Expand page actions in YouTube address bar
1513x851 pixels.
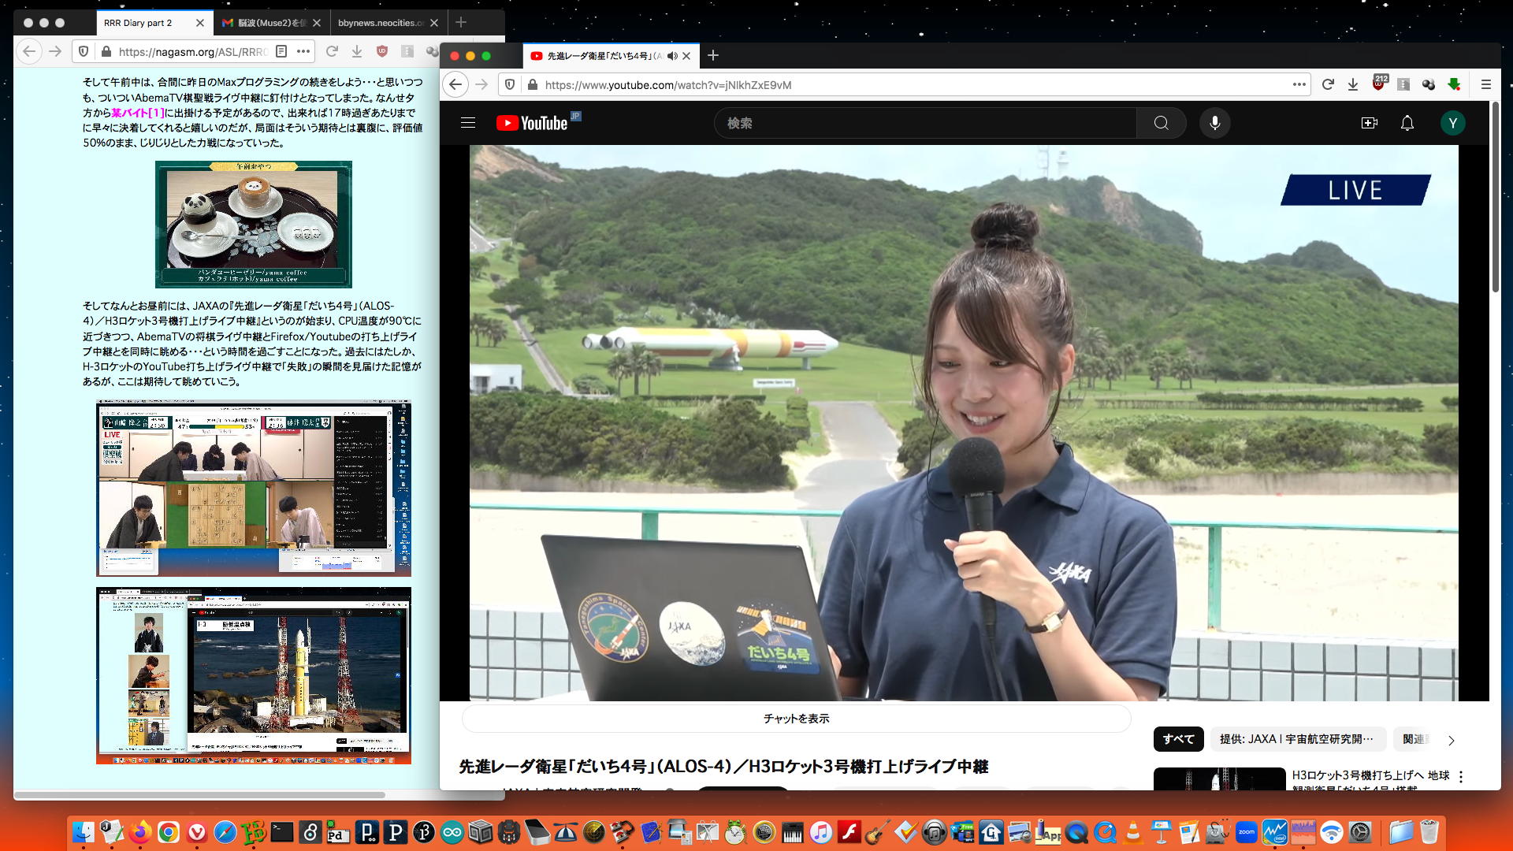(1299, 84)
